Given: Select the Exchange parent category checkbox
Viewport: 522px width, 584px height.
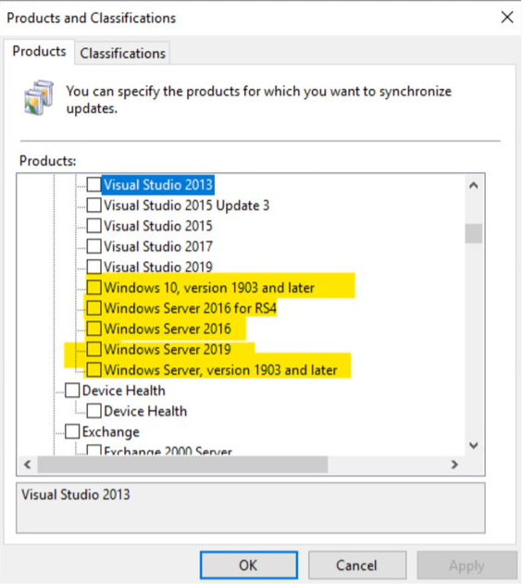Looking at the screenshot, I should pos(72,431).
